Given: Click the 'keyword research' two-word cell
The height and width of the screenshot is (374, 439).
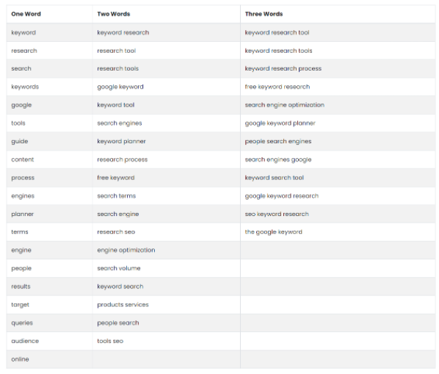Looking at the screenshot, I should point(123,32).
